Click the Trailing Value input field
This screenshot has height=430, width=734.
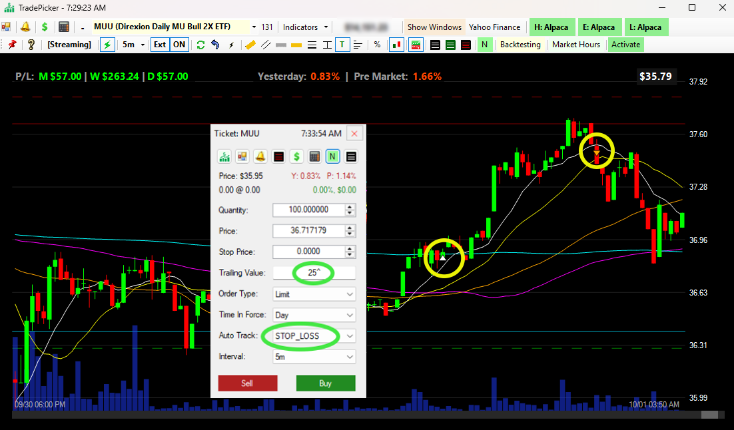(x=314, y=273)
